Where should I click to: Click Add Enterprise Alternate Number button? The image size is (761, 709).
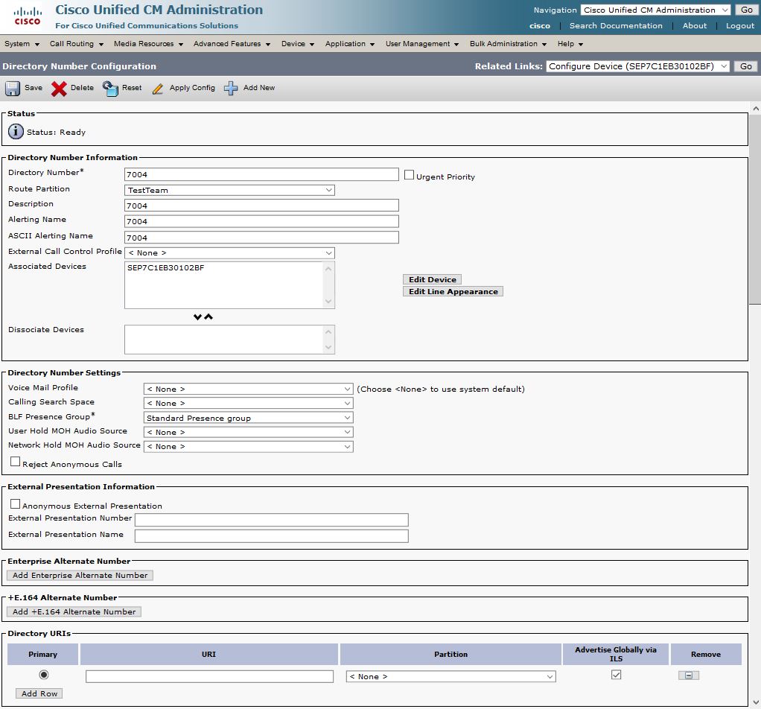(80, 575)
